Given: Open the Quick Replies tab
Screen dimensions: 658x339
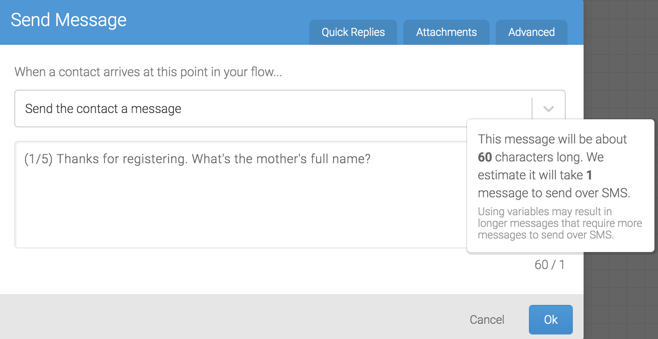Looking at the screenshot, I should (x=353, y=32).
